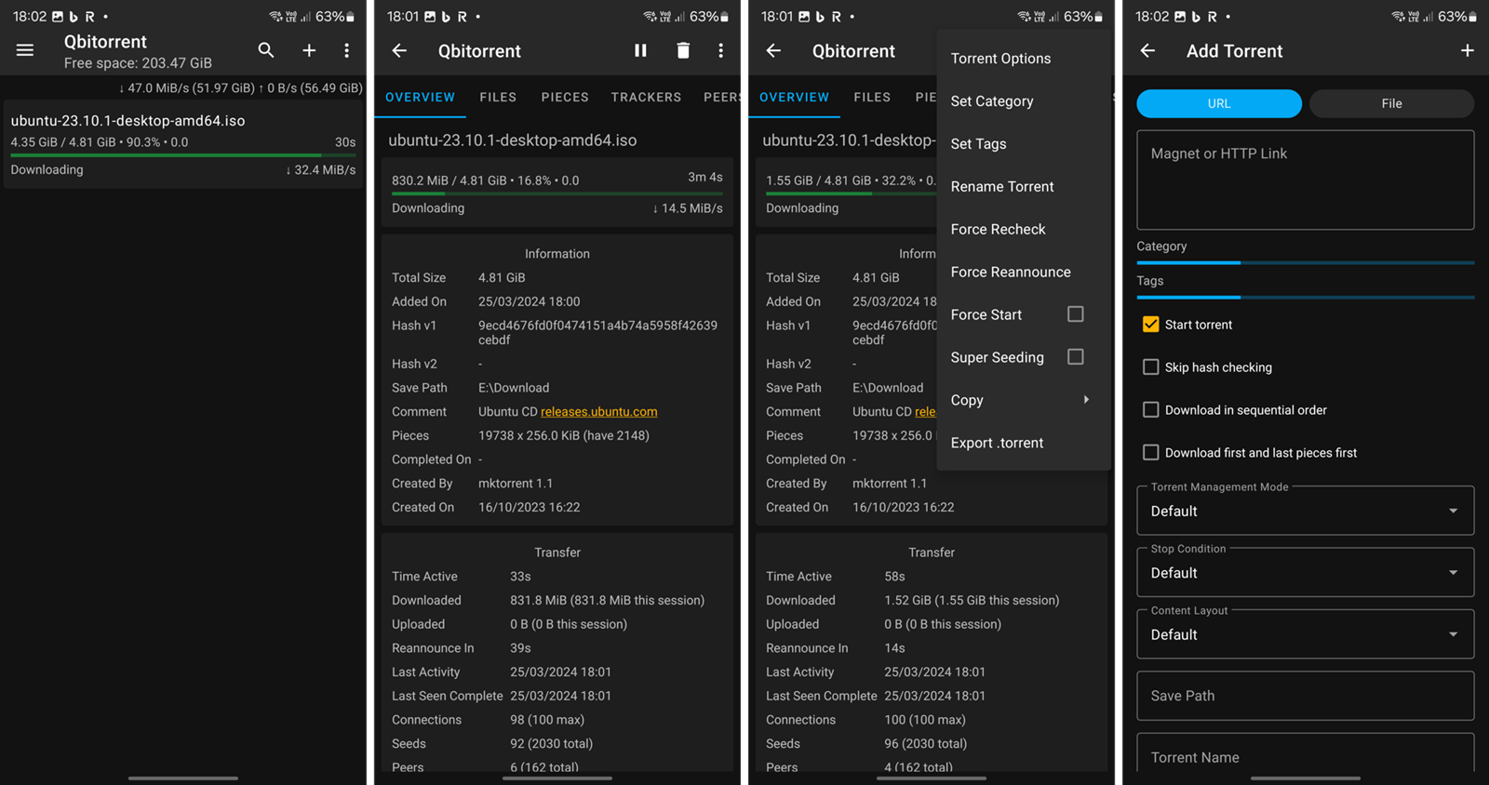Tap plus icon beside the search icon
The width and height of the screenshot is (1489, 785).
309,50
